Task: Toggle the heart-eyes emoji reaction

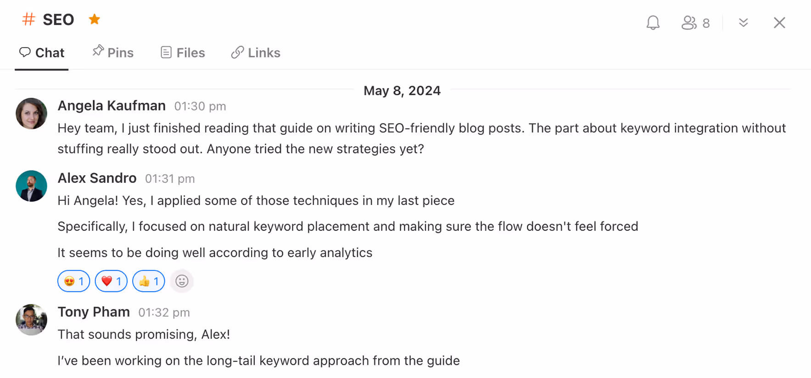Action: pos(73,281)
